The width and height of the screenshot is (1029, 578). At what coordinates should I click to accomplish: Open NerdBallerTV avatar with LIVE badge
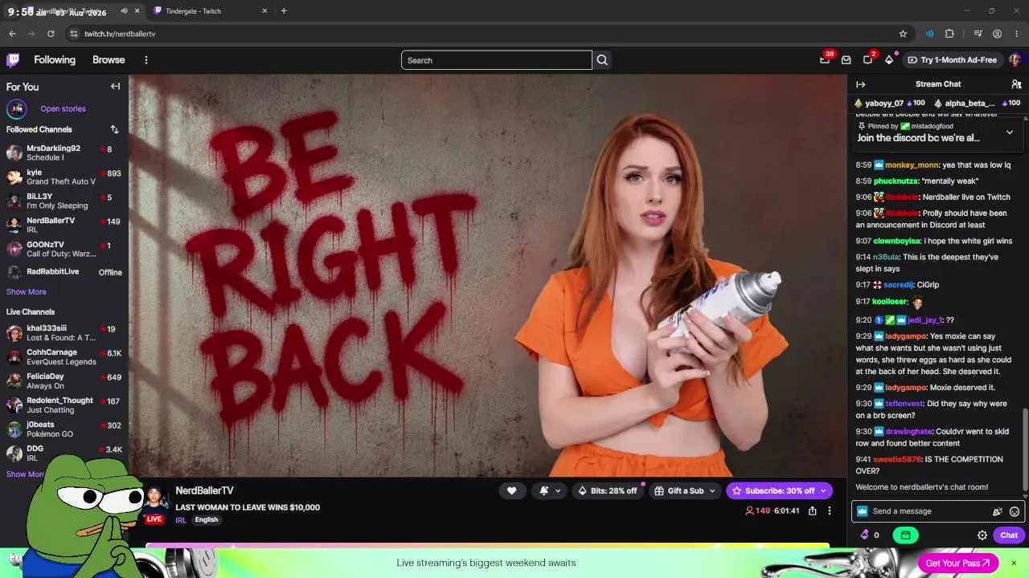(154, 503)
